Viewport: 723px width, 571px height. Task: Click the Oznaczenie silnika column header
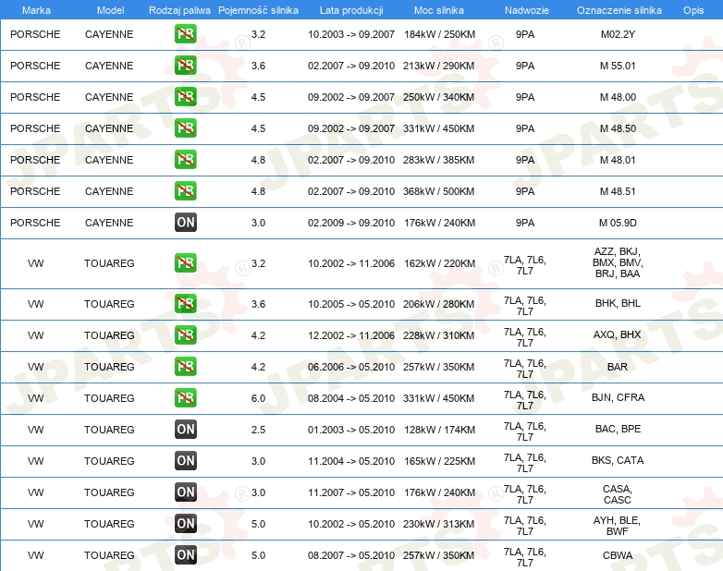[619, 10]
